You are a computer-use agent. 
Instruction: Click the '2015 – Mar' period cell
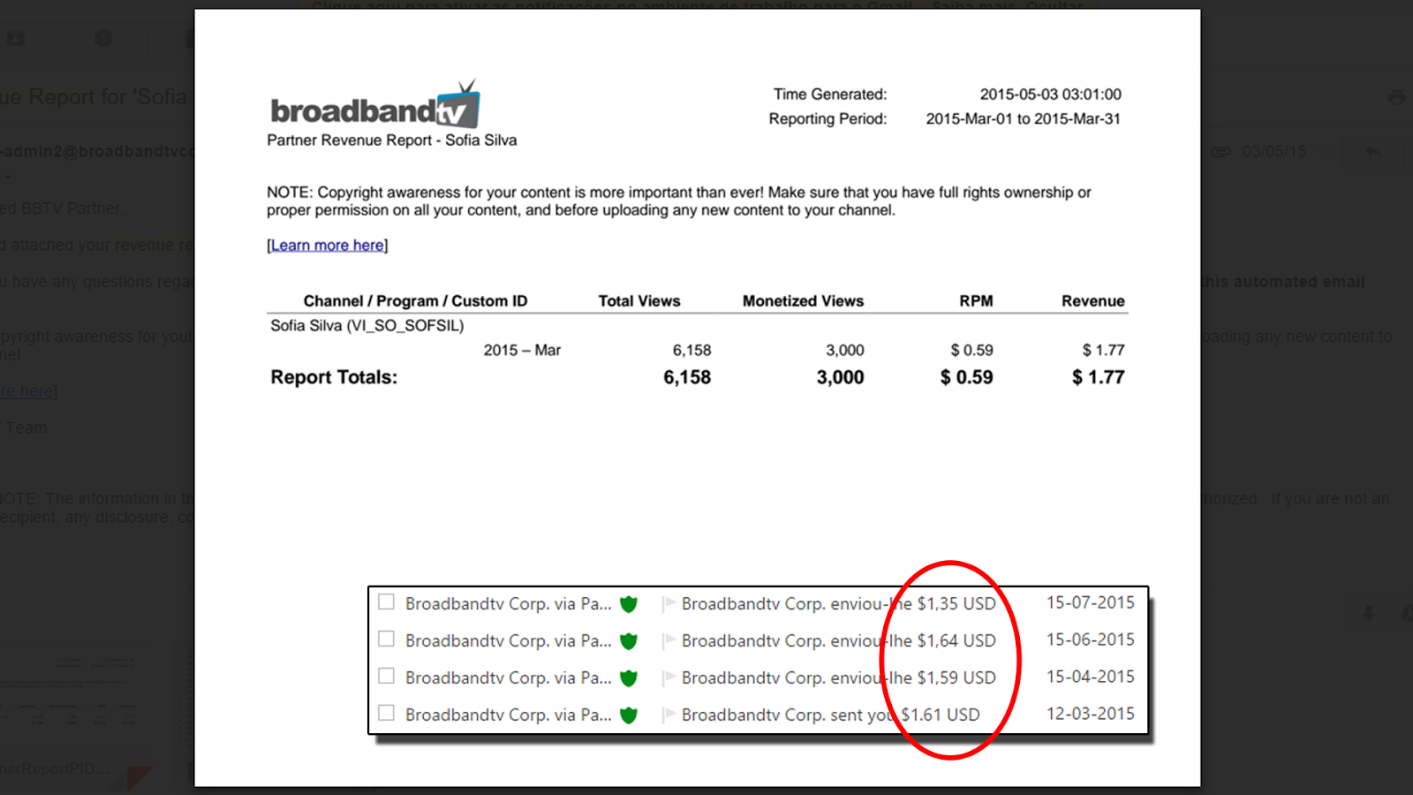click(522, 351)
